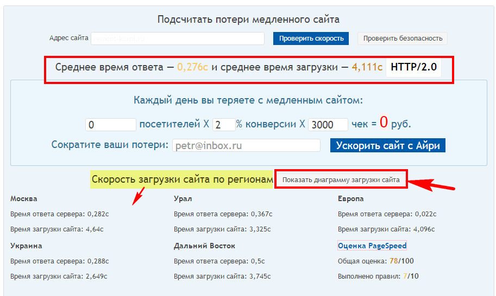Screen dimensions: 496x296
Task: Open 'Показать диаграмму загрузки сайта' chart button
Action: pyautogui.click(x=341, y=179)
